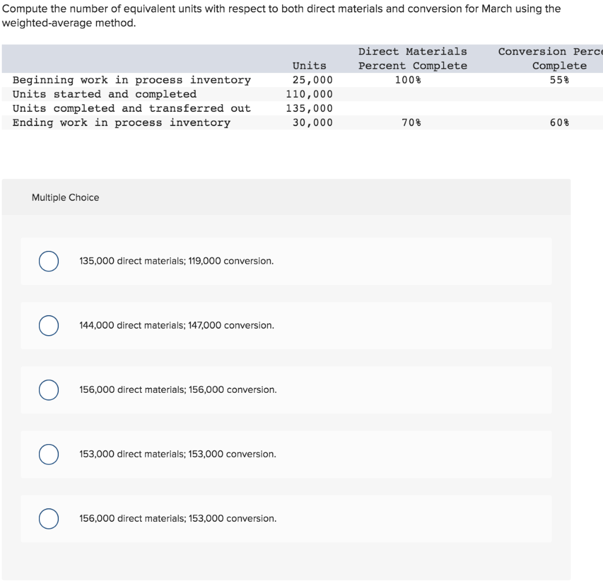
Task: Click the 'Multiple Choice' heading
Action: (x=65, y=197)
